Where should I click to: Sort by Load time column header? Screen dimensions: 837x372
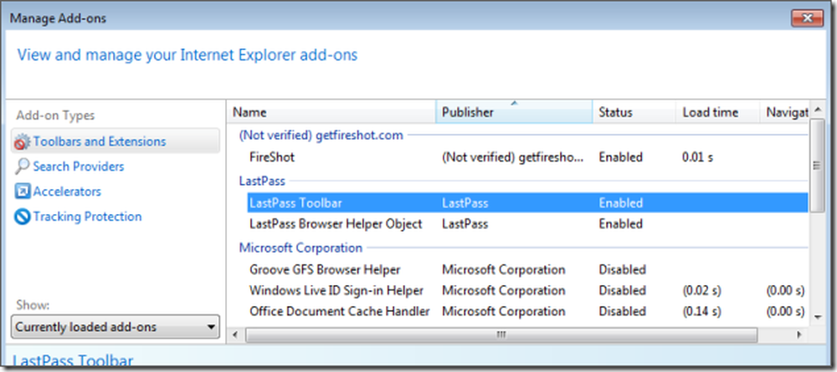pyautogui.click(x=717, y=112)
